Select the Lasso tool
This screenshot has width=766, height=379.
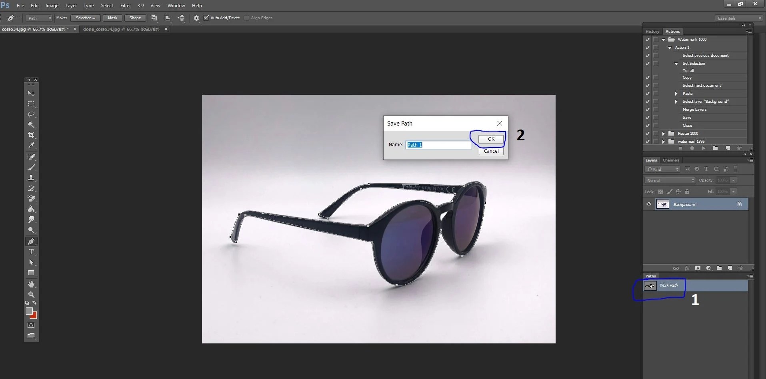(x=31, y=114)
